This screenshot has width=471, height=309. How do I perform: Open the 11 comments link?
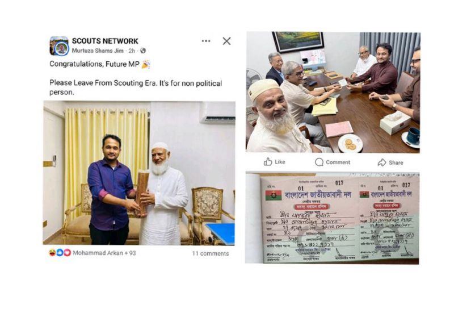(x=211, y=254)
